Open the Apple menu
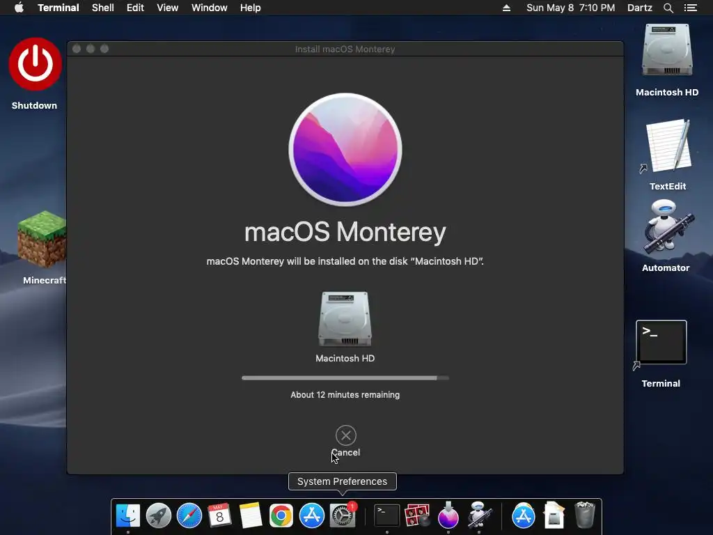 (19, 8)
